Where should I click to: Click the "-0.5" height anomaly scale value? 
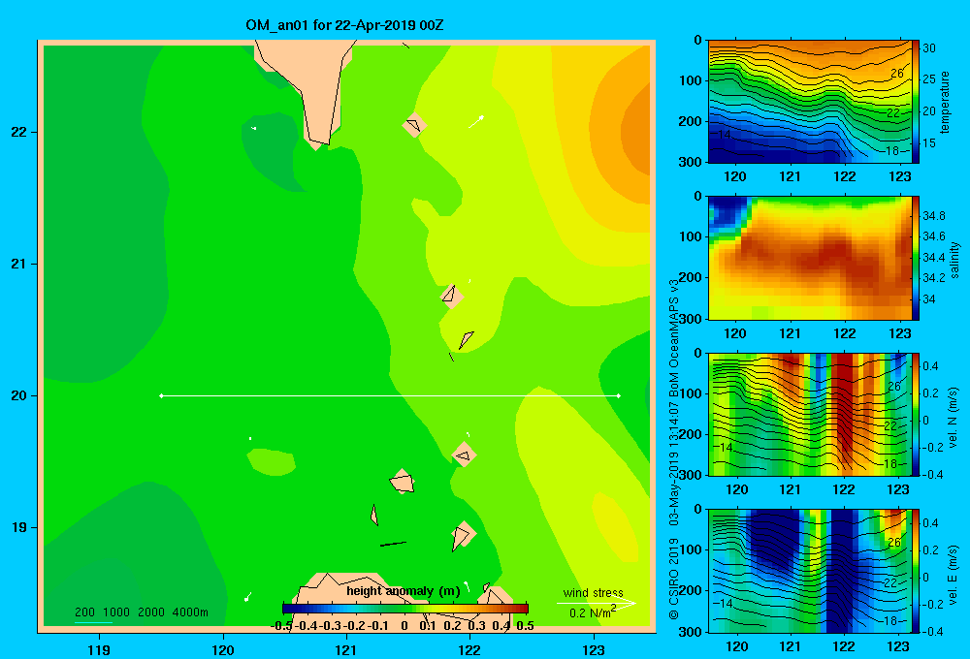coord(281,626)
